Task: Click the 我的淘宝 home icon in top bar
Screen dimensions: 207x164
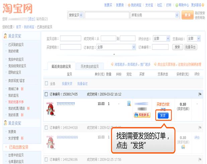Action: (129, 5)
